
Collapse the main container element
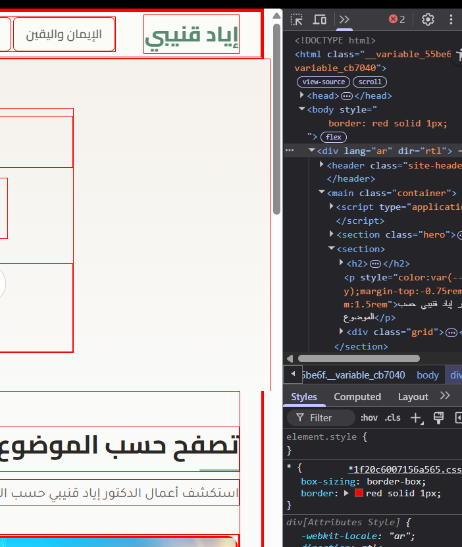(321, 192)
